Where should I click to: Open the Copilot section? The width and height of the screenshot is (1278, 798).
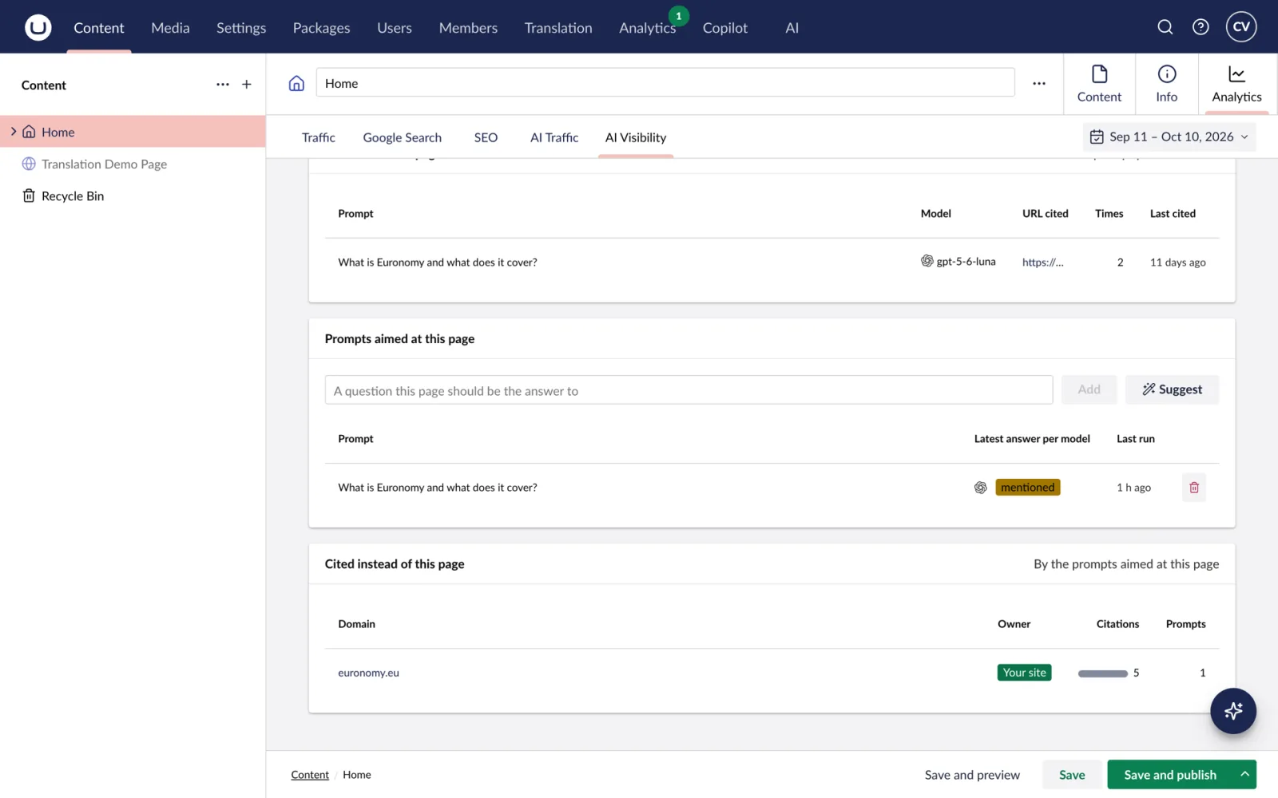pyautogui.click(x=725, y=28)
